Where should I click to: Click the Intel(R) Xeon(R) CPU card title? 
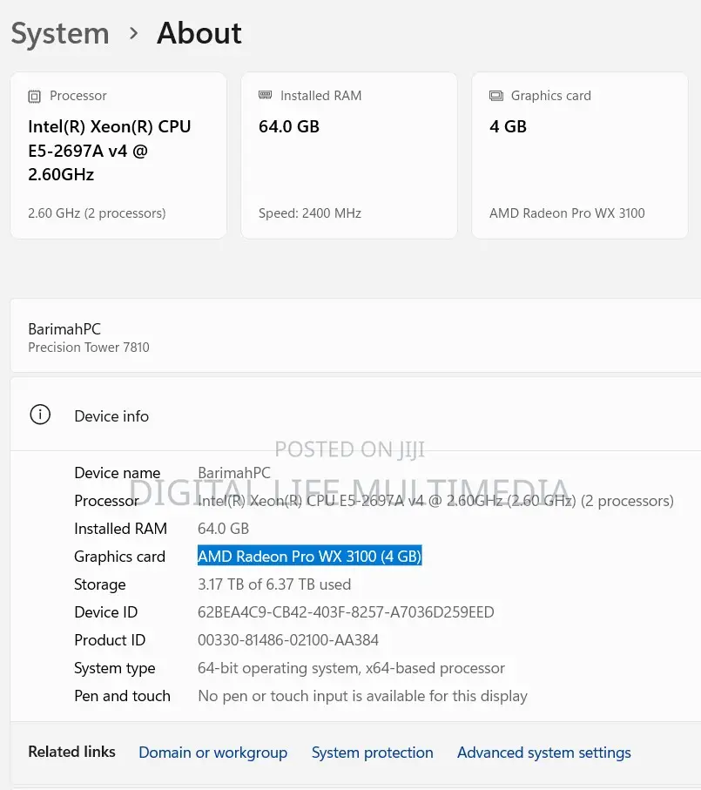pos(109,151)
